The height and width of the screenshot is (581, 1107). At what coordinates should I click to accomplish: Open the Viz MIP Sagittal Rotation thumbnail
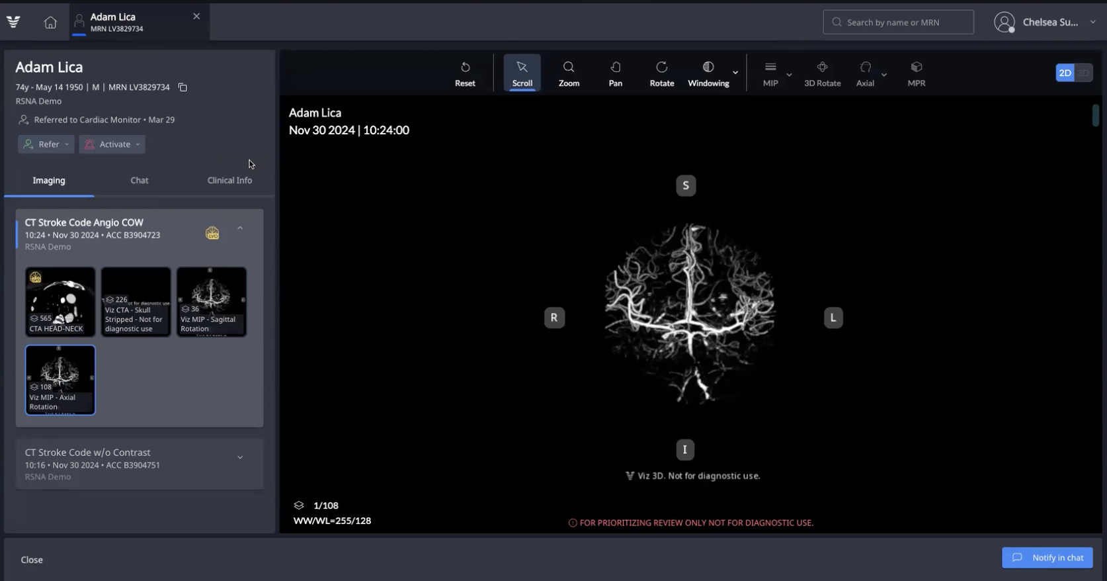click(x=212, y=302)
